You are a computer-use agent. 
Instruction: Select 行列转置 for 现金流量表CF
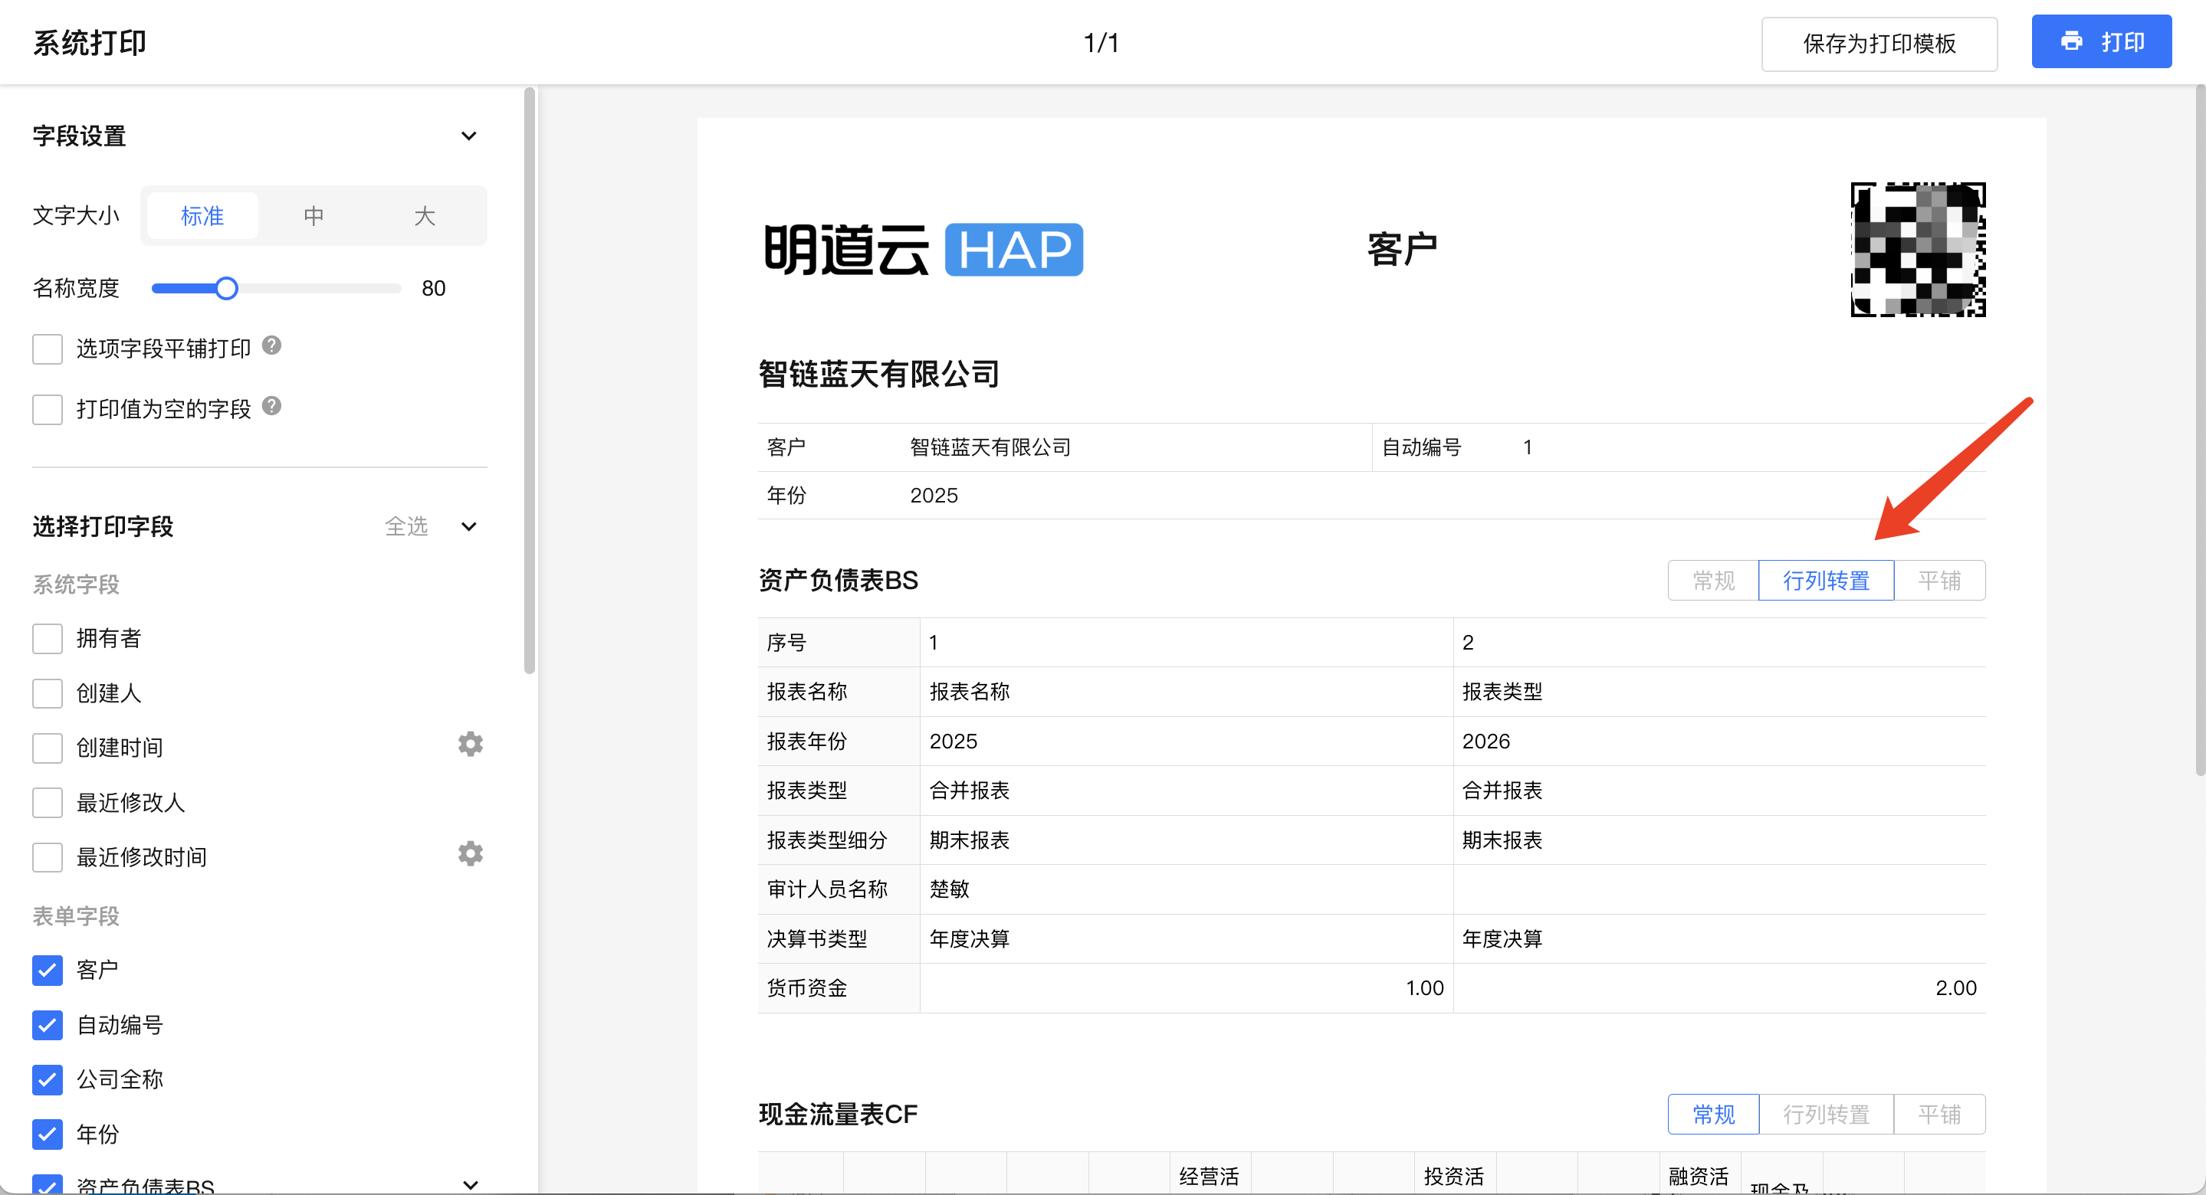click(1825, 1114)
